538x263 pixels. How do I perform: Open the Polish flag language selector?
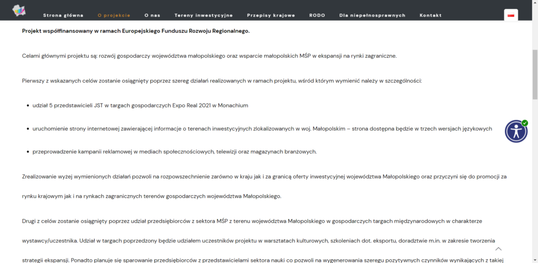[511, 15]
